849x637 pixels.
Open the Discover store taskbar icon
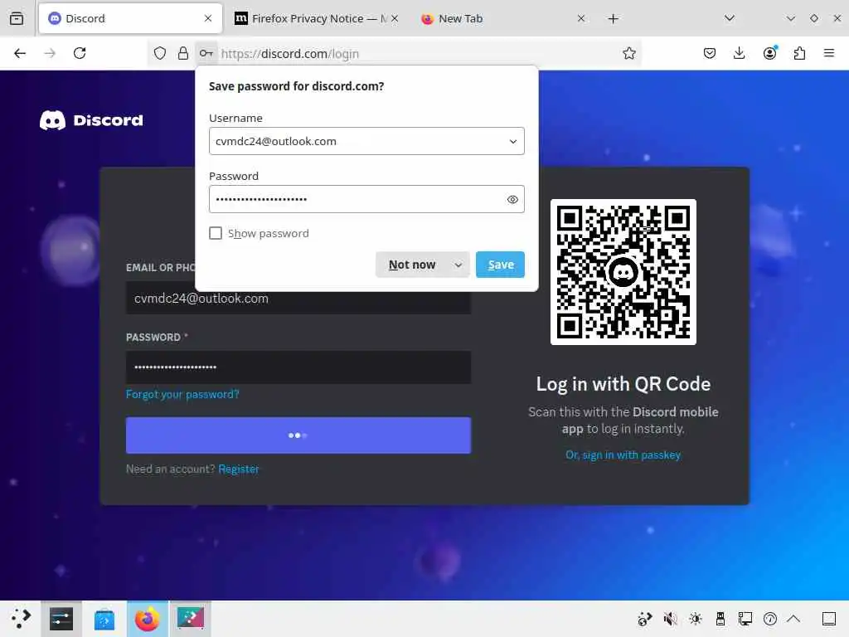[x=104, y=619]
